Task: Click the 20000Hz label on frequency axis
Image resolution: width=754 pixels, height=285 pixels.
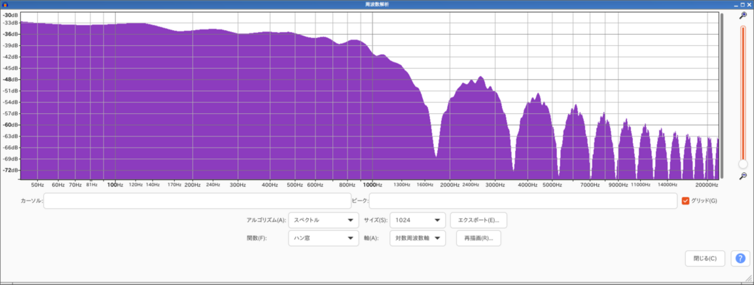Action: tap(707, 185)
